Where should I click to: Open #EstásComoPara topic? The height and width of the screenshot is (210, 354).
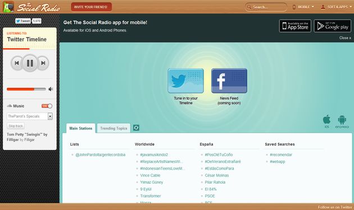pos(220,169)
